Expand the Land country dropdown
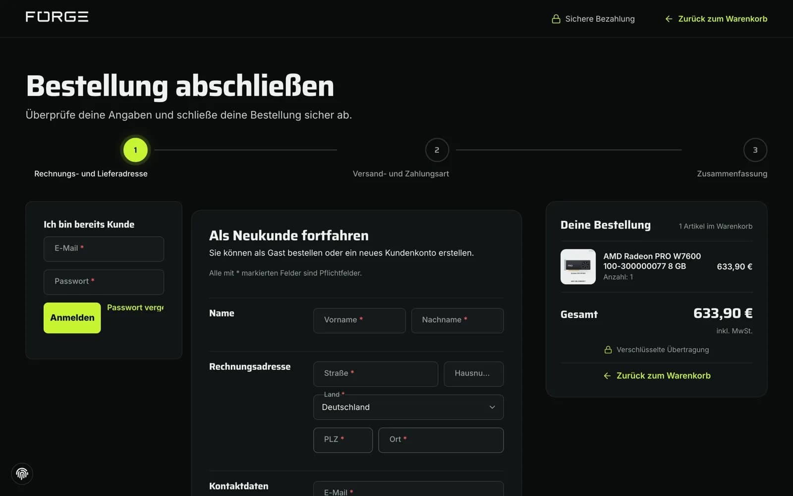This screenshot has height=496, width=793. point(408,407)
